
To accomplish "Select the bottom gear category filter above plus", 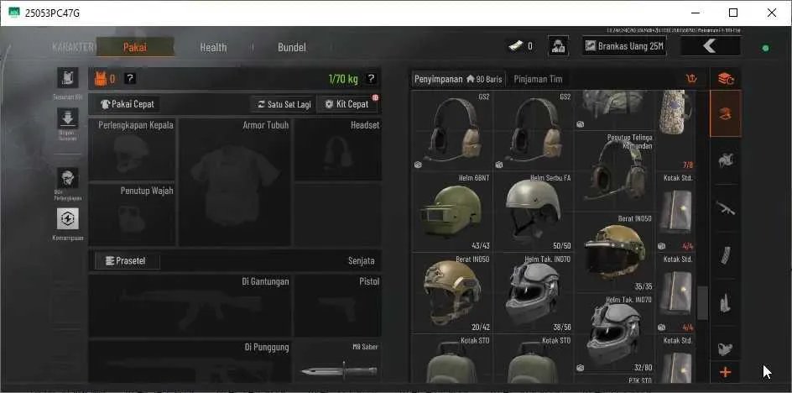I will (x=726, y=347).
